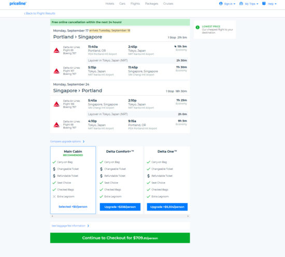Click Delta Comfort+ Extra Legroom checkmark
The height and width of the screenshot is (257, 285).
[101, 196]
